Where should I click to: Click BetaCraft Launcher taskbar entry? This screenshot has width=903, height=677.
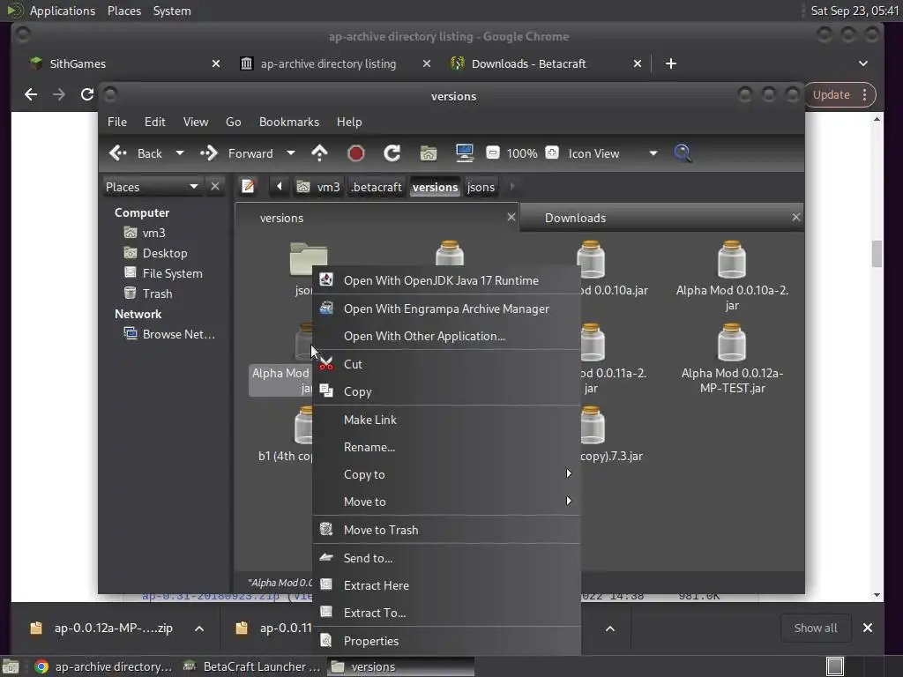tap(251, 666)
